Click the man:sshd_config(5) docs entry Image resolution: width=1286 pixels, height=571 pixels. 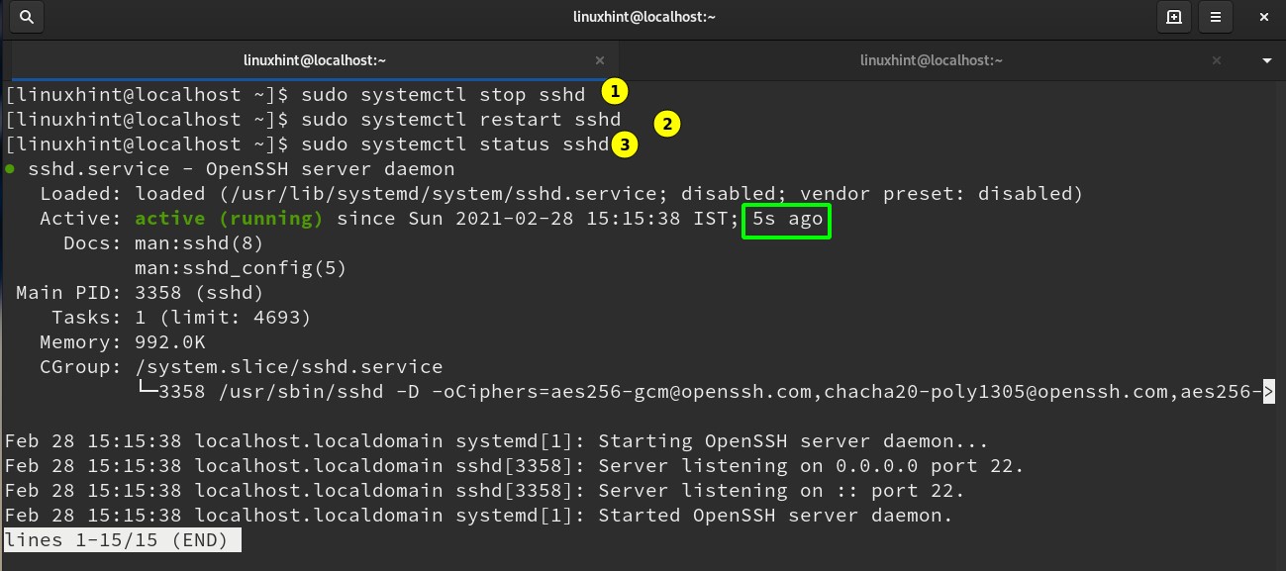pos(241,268)
